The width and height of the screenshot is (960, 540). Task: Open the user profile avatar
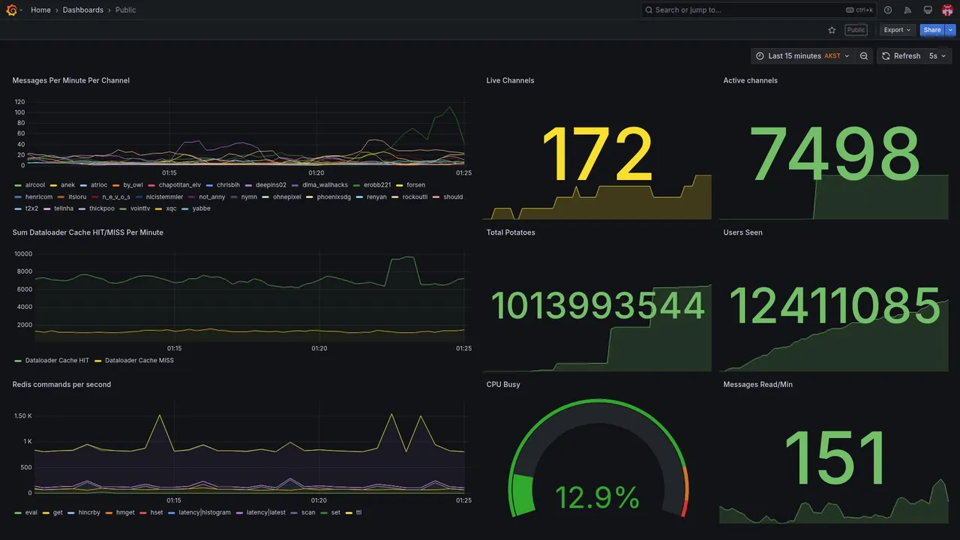click(947, 10)
